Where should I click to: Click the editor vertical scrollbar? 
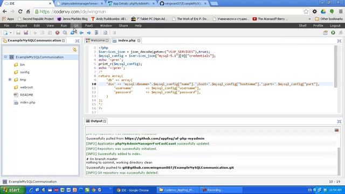tap(335, 66)
